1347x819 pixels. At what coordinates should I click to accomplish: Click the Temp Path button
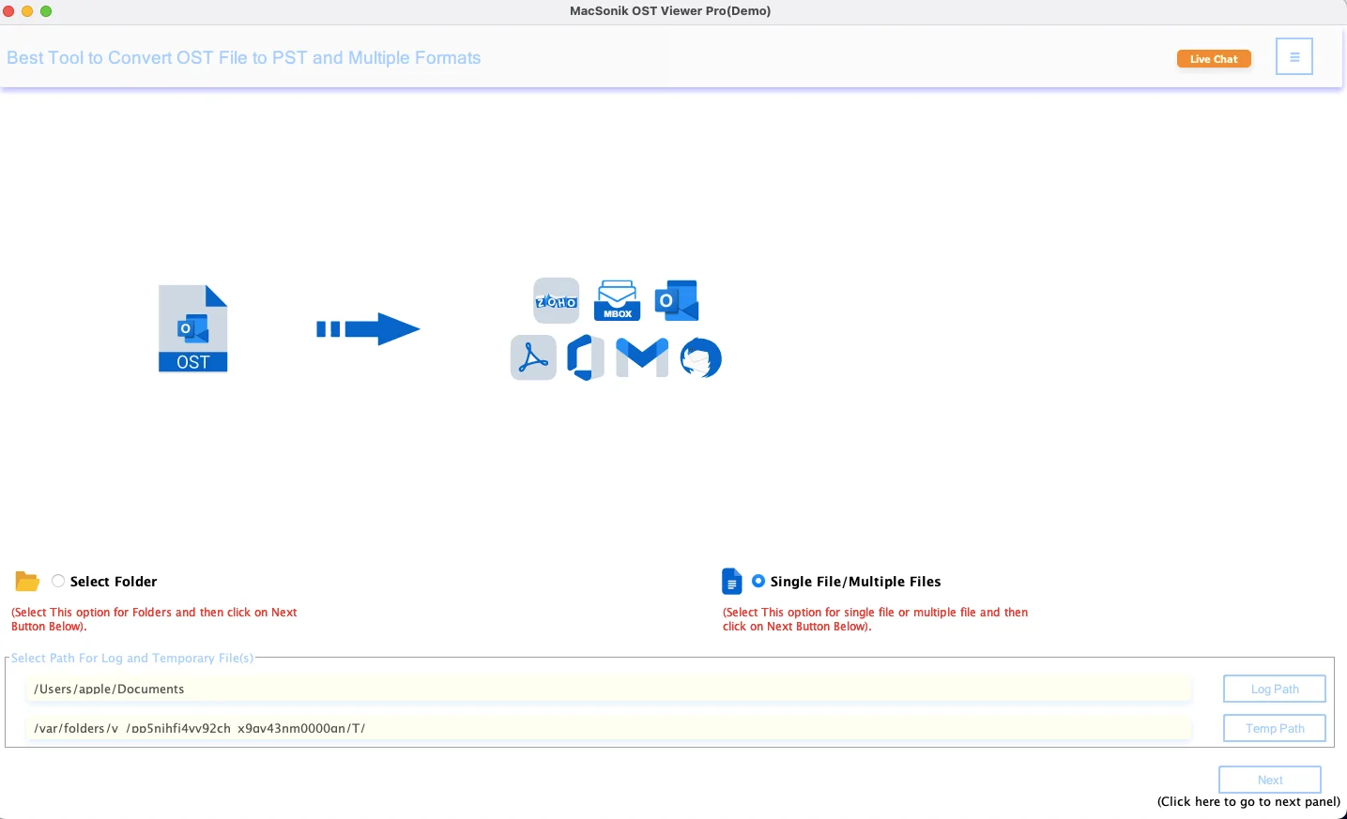tap(1275, 728)
